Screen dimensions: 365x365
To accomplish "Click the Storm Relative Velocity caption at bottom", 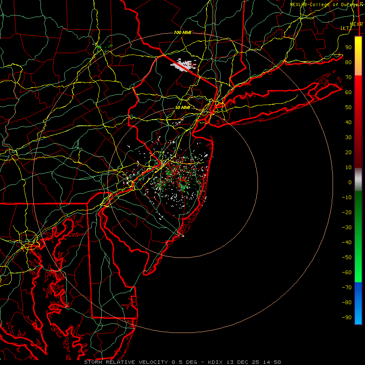I will pos(182,362).
